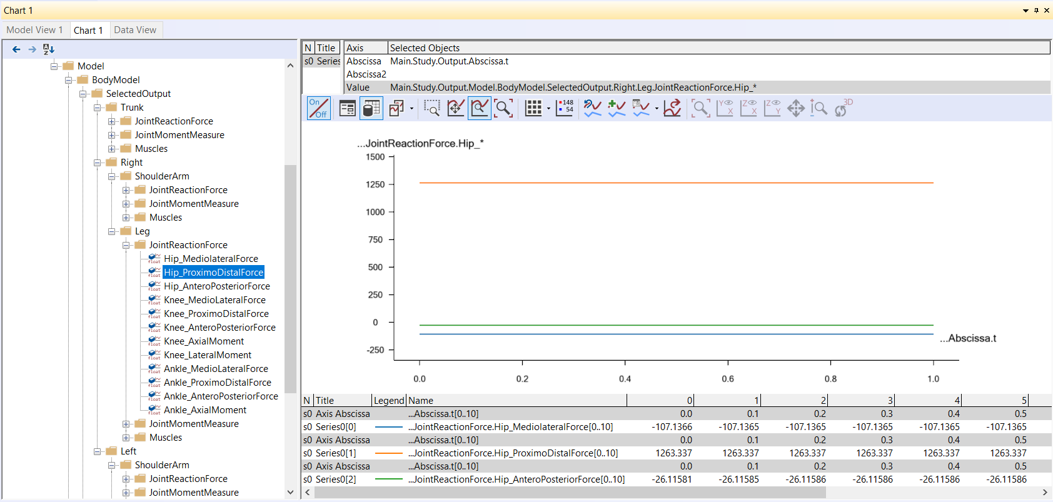Select the YX plane view icon
This screenshot has width=1053, height=502.
click(725, 108)
